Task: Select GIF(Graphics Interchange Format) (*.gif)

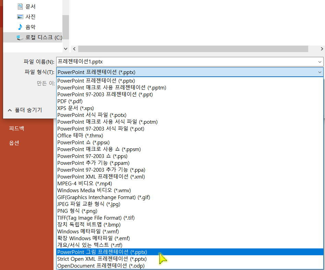Action: [190, 197]
